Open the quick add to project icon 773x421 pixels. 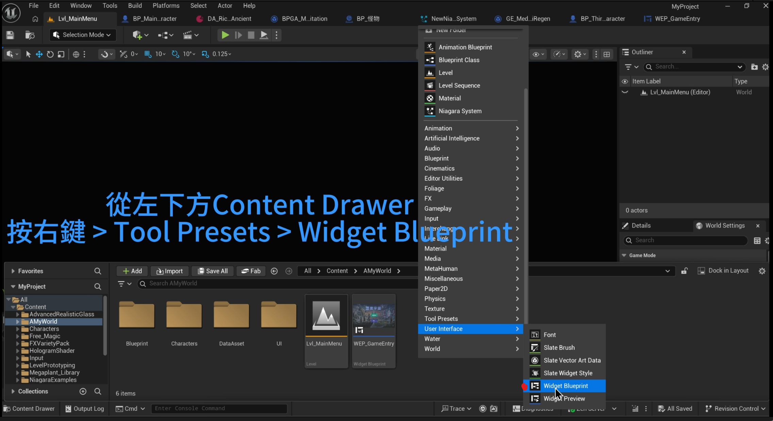tap(140, 35)
